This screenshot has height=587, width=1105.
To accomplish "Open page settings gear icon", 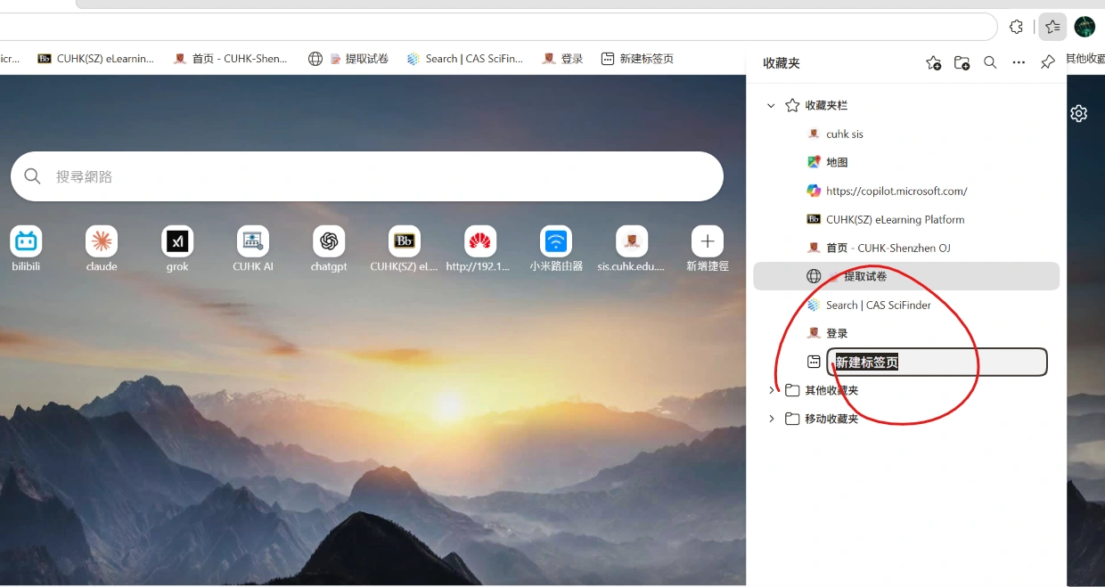I will coord(1079,113).
